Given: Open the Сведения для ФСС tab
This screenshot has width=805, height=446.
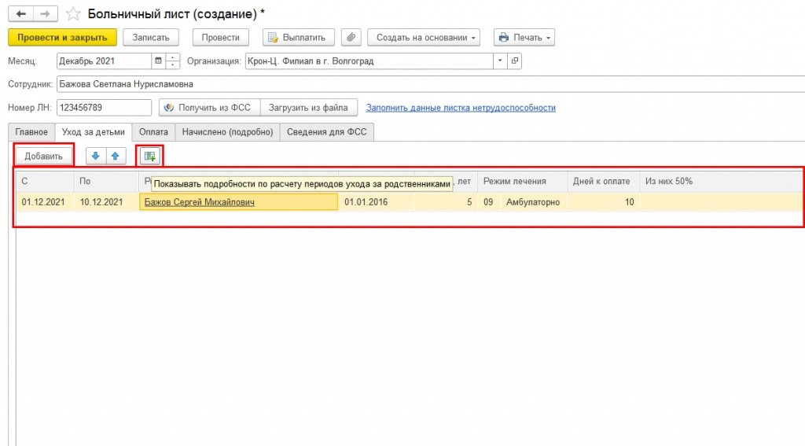Looking at the screenshot, I should 327,132.
